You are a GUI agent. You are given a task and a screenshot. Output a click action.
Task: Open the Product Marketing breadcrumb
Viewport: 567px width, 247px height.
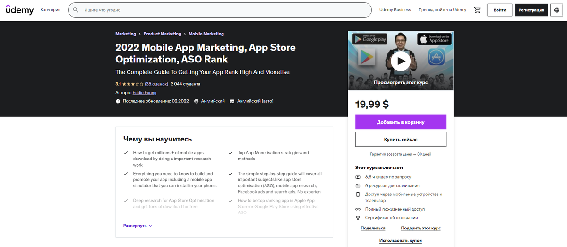[162, 34]
